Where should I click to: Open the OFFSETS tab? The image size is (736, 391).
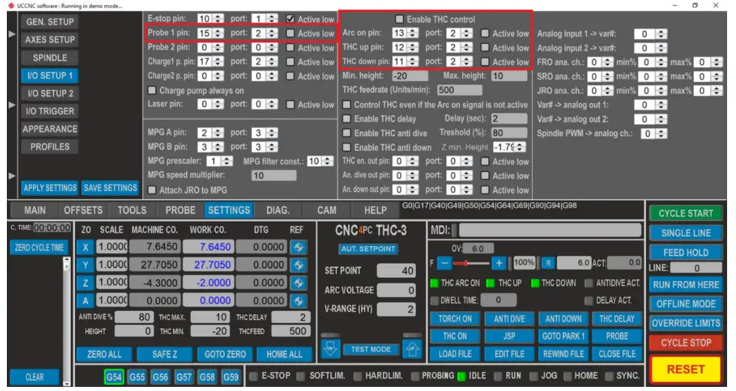click(83, 210)
